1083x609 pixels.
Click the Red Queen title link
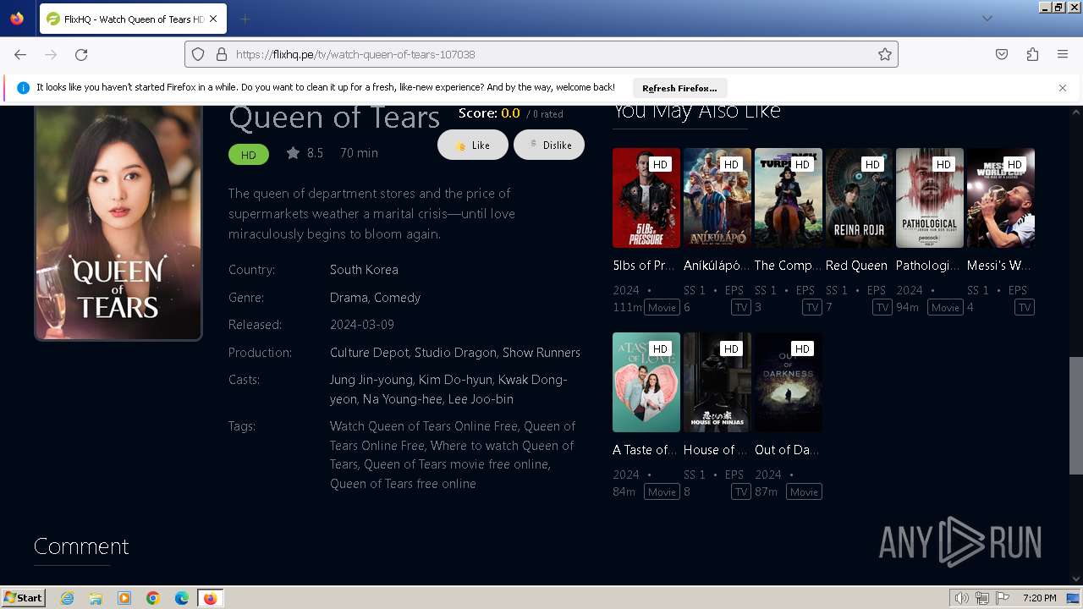click(x=856, y=266)
